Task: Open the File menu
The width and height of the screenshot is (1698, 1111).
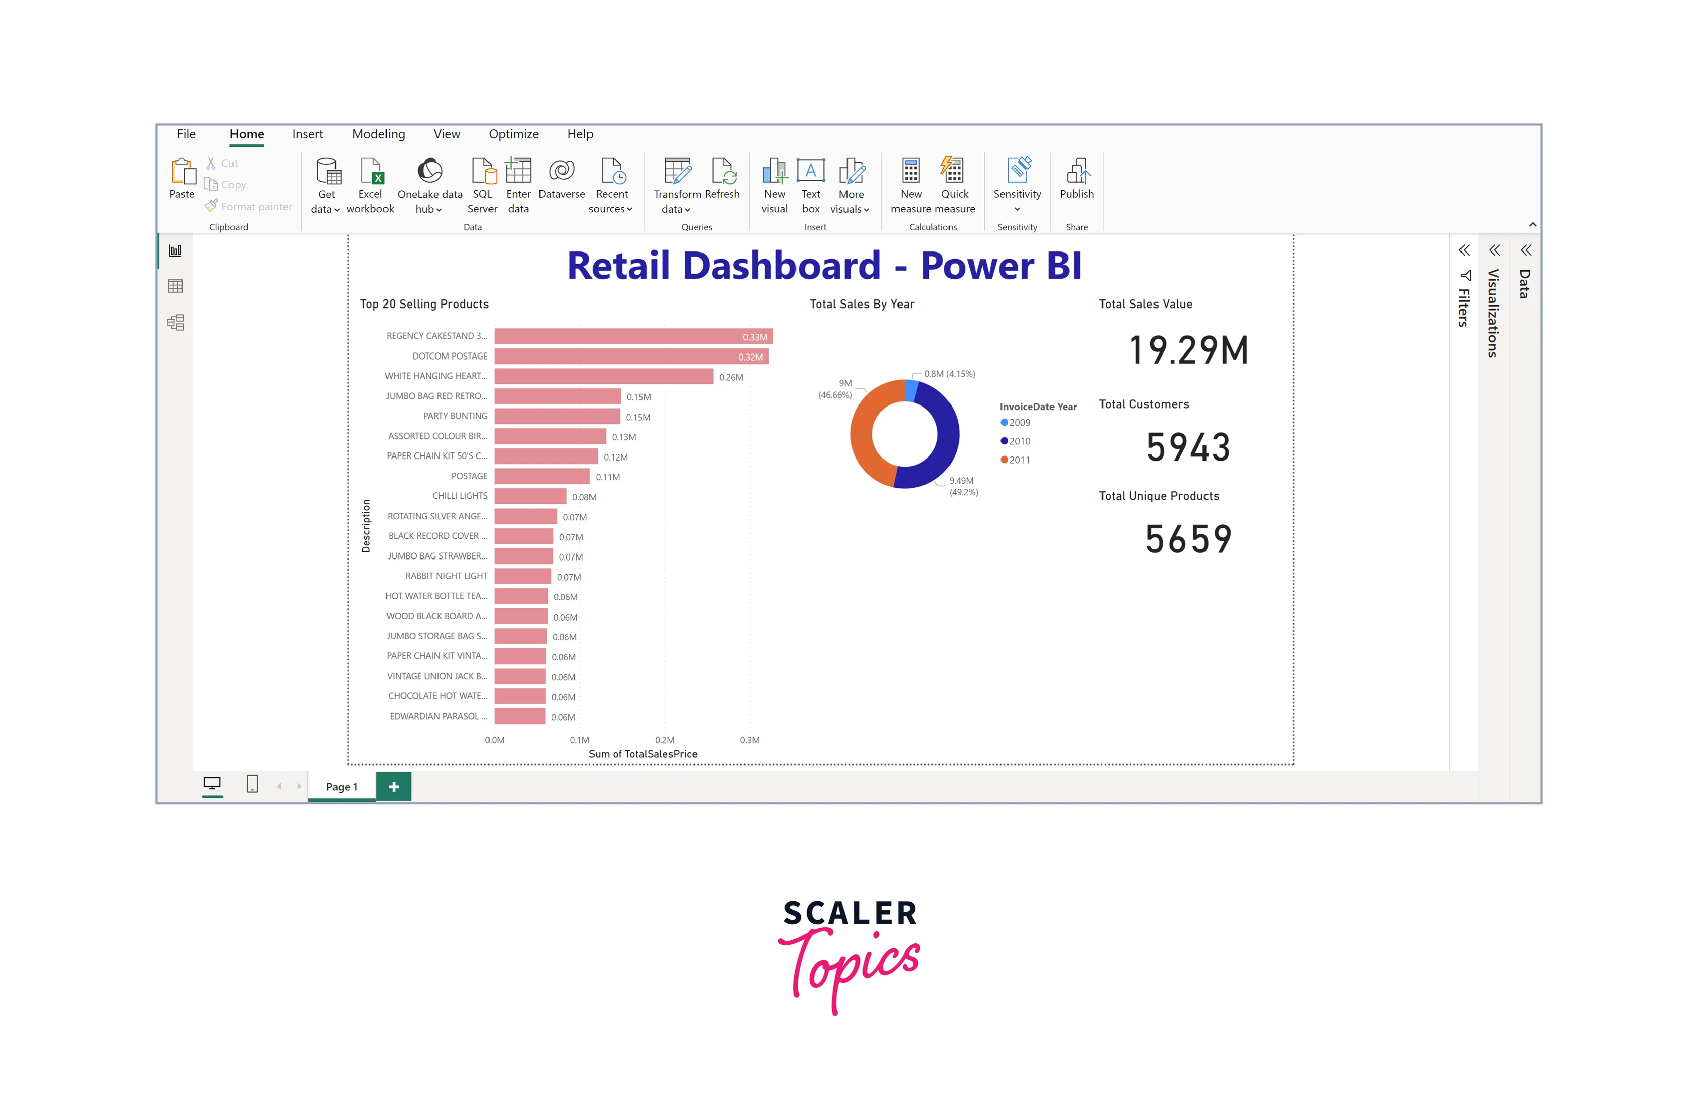Action: pos(186,134)
